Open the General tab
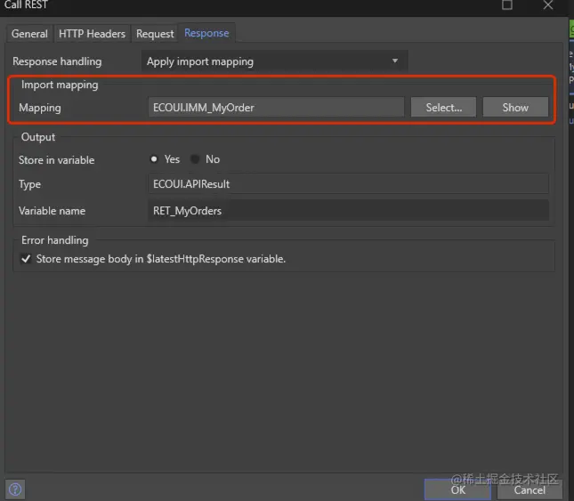This screenshot has width=574, height=501. point(29,34)
